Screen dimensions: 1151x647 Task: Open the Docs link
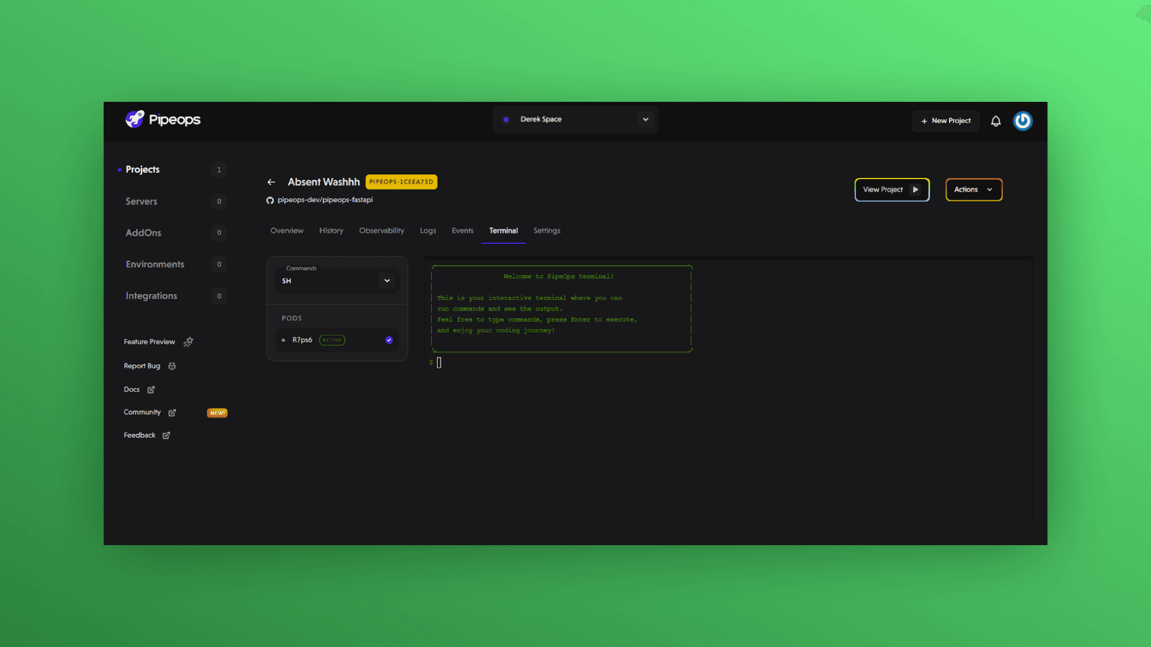point(132,389)
